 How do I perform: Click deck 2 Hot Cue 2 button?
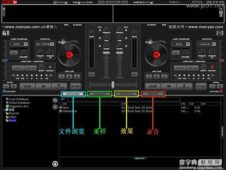[x=157, y=76]
